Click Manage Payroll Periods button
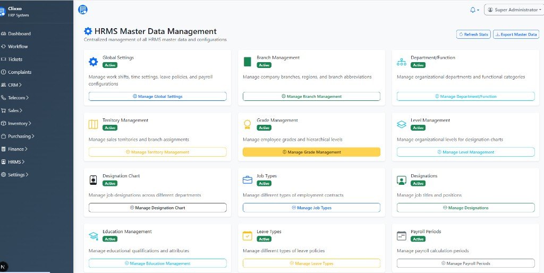The width and height of the screenshot is (544, 273). coord(465,263)
